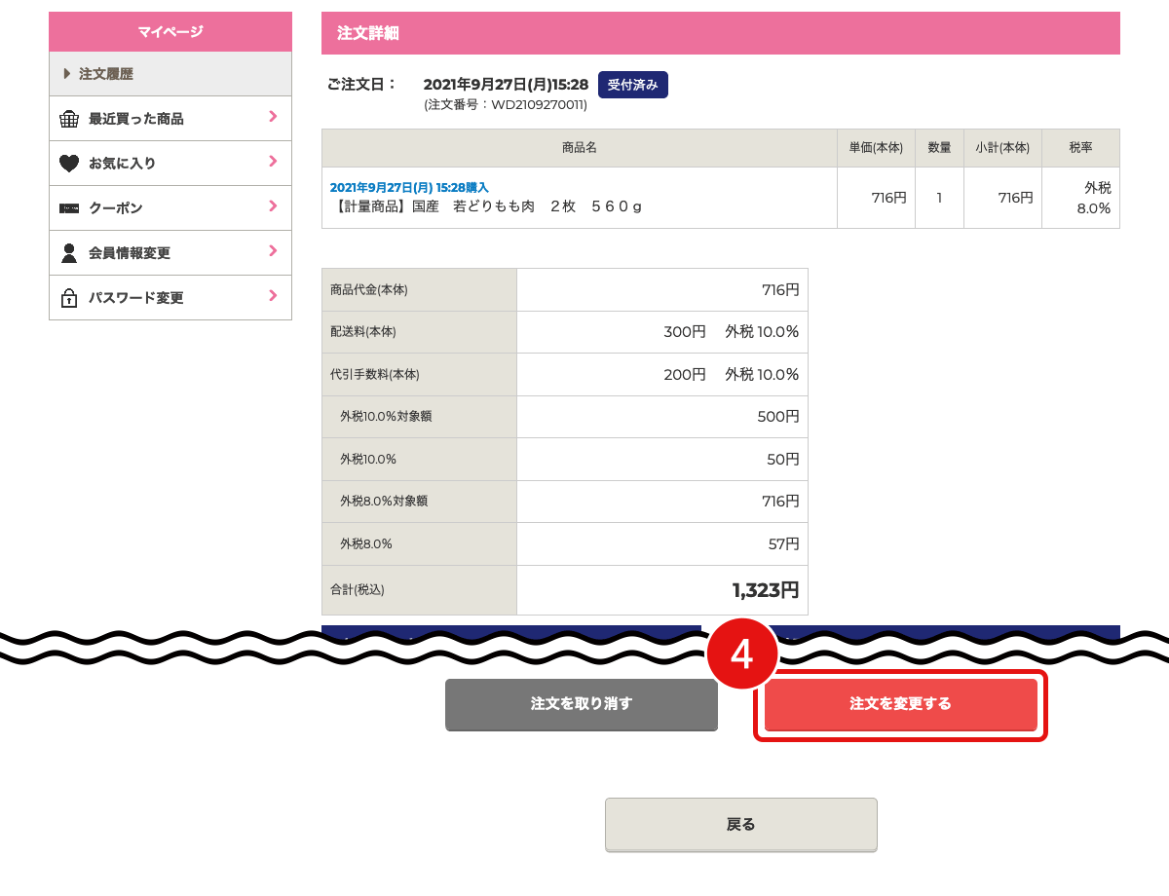Open 会員情報変更 in the sidebar
The width and height of the screenshot is (1169, 896).
point(130,253)
